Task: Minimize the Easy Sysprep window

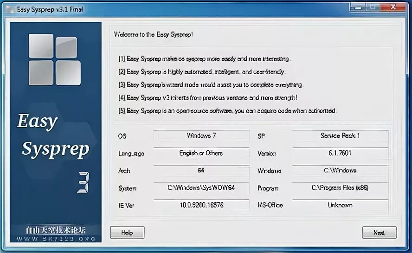Action: [357, 7]
